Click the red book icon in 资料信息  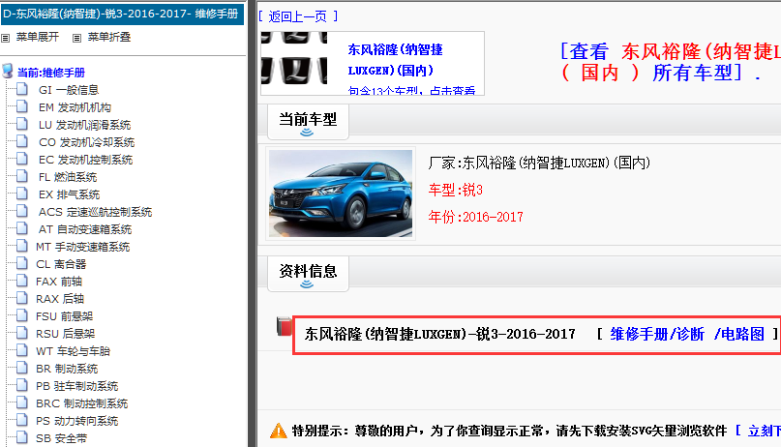285,326
